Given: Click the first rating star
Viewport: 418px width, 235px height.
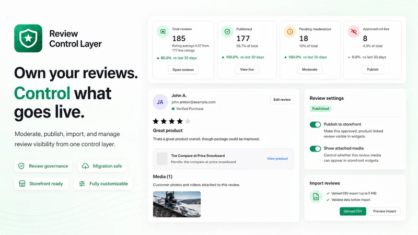Looking at the screenshot, I should pos(156,122).
